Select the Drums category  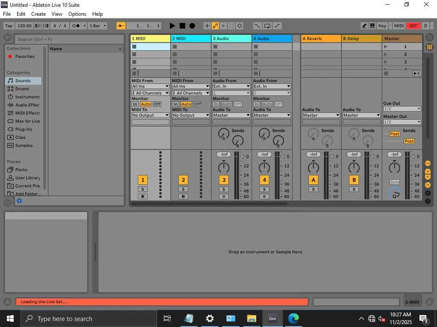tap(23, 89)
